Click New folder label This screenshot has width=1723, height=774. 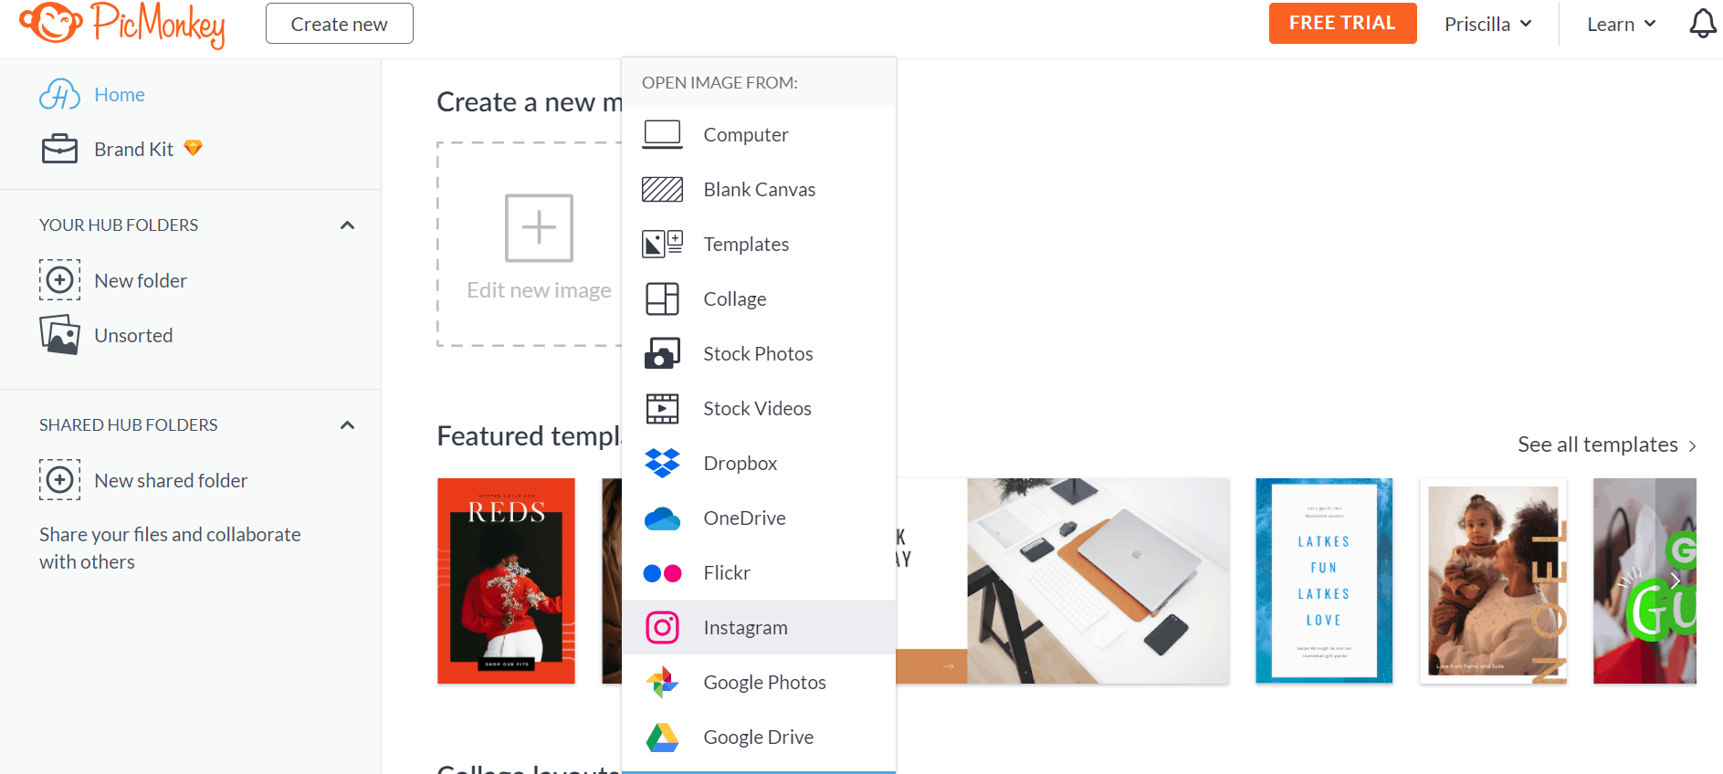pos(141,280)
